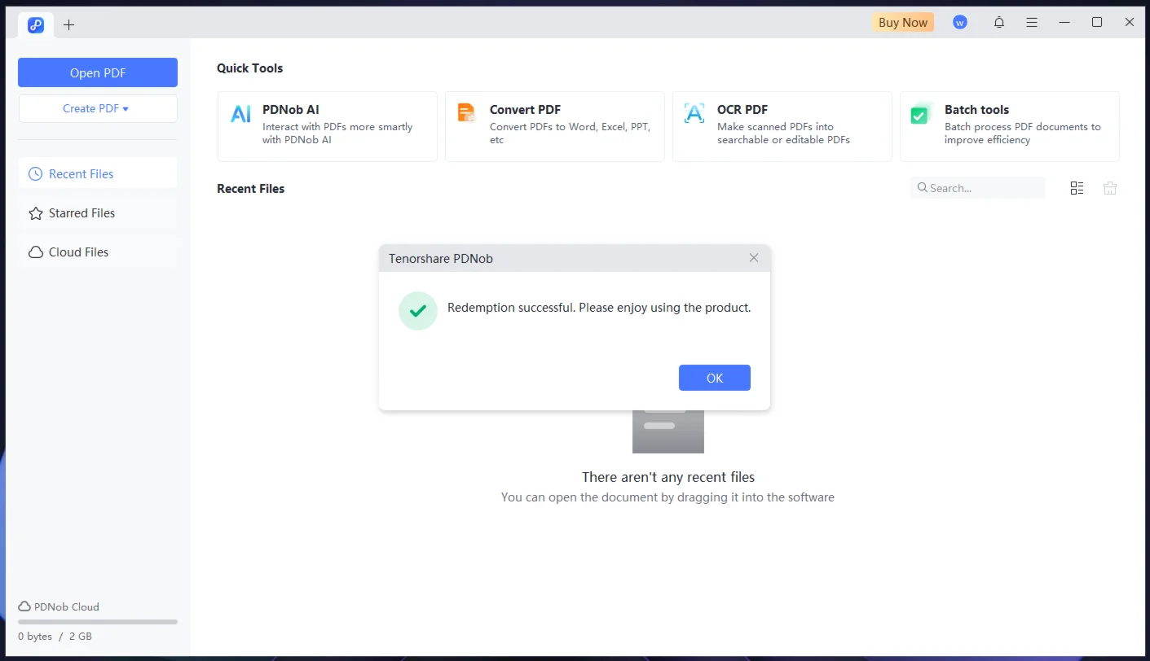Viewport: 1150px width, 661px height.
Task: Click the clear recent files trash icon
Action: click(x=1110, y=188)
